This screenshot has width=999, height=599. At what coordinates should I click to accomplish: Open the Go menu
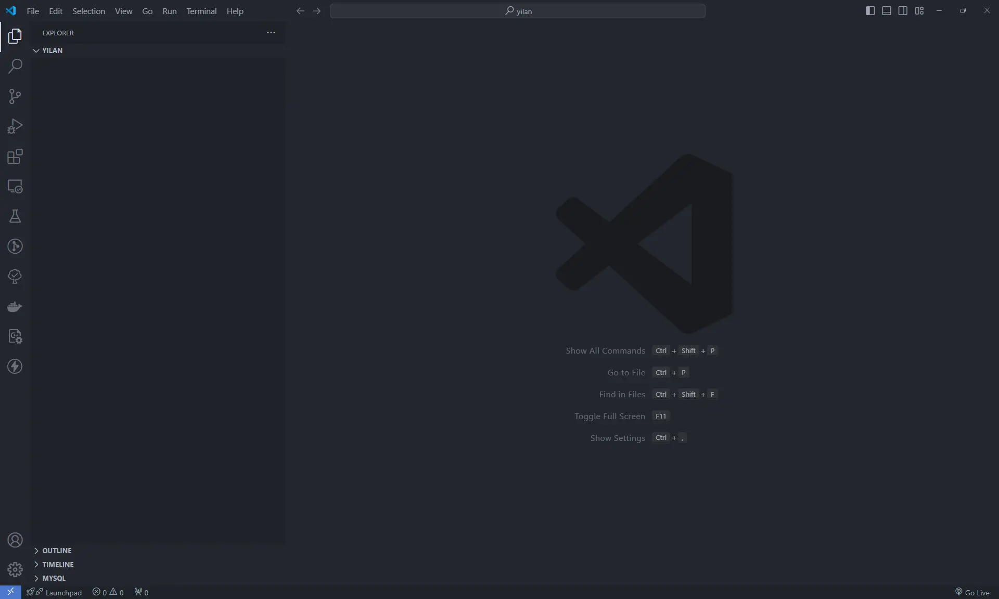click(147, 11)
